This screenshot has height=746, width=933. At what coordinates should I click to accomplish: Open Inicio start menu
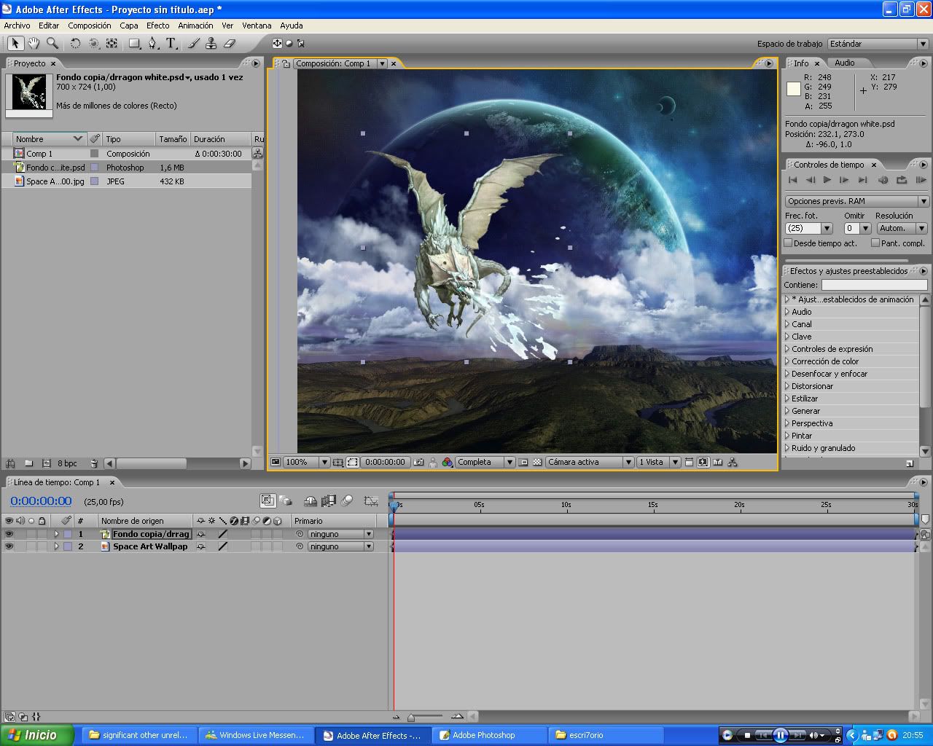pyautogui.click(x=37, y=735)
